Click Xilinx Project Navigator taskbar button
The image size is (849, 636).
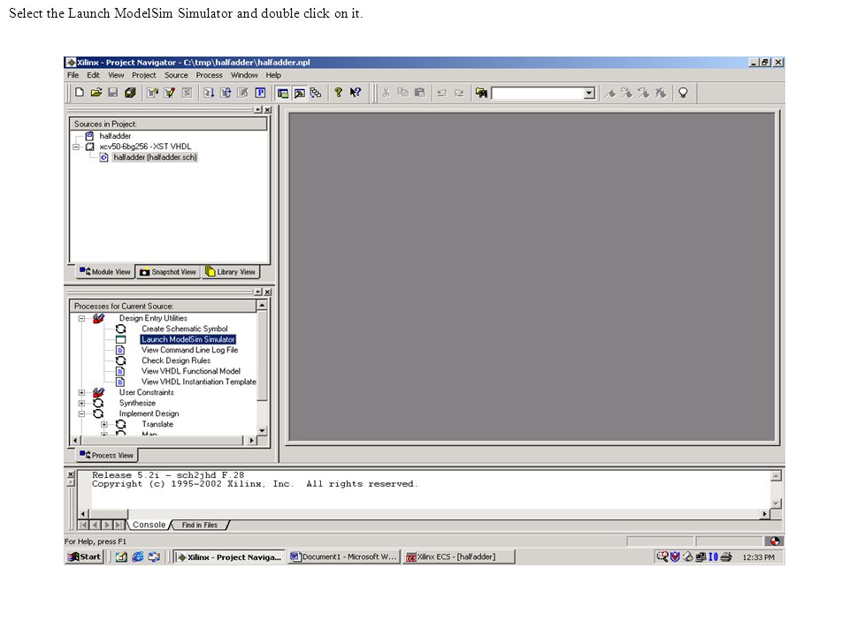click(x=230, y=556)
